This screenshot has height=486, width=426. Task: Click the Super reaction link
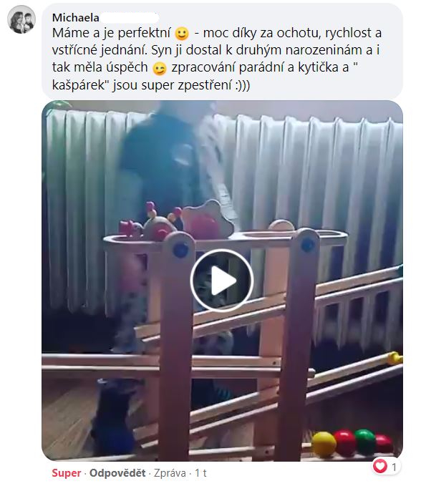coord(66,473)
